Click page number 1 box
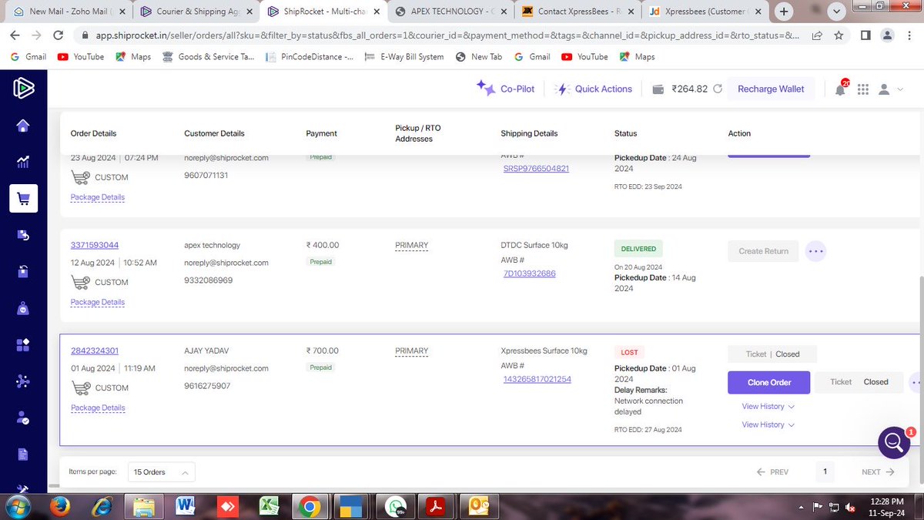924x520 pixels. click(825, 471)
